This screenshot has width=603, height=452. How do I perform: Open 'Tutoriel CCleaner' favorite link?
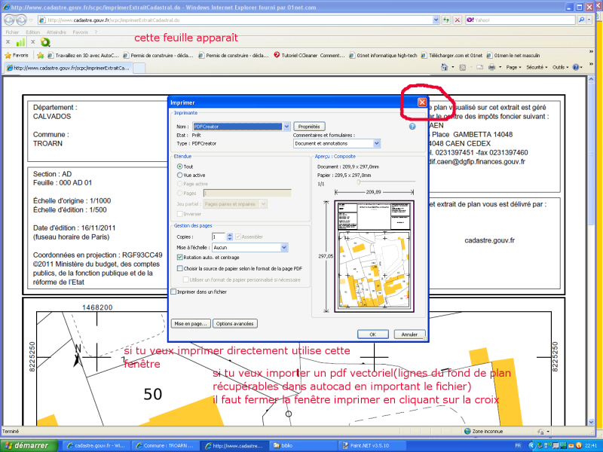(309, 55)
